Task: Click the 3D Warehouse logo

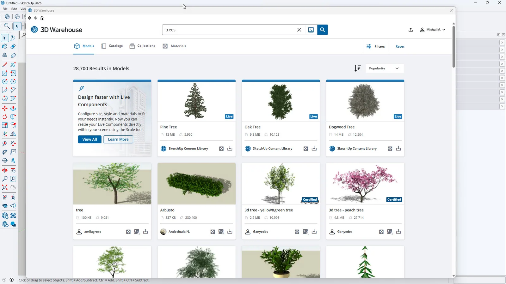Action: point(57,30)
